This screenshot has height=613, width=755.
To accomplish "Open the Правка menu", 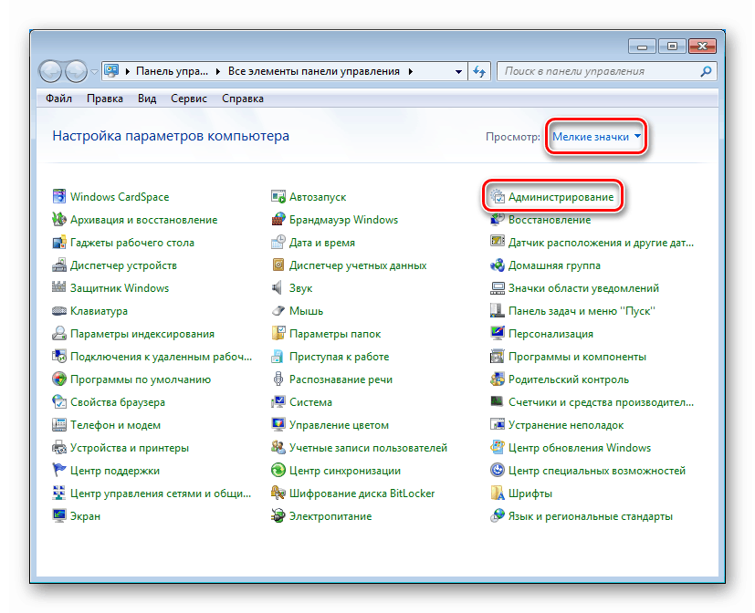I will pyautogui.click(x=104, y=99).
